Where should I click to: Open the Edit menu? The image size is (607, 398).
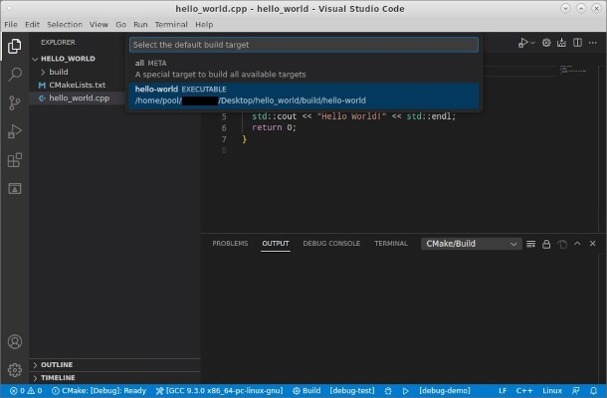pyautogui.click(x=32, y=25)
